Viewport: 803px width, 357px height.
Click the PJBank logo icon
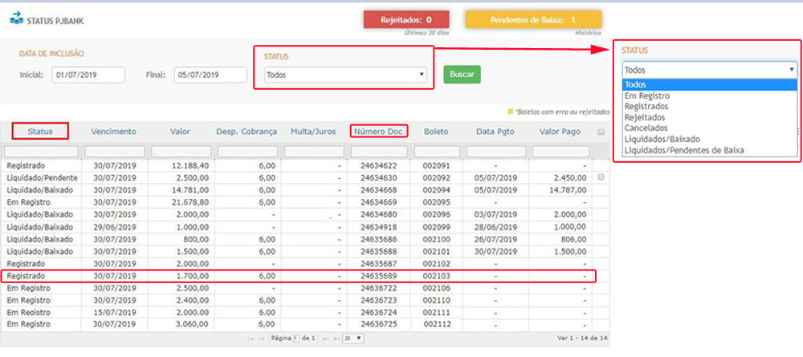click(16, 18)
